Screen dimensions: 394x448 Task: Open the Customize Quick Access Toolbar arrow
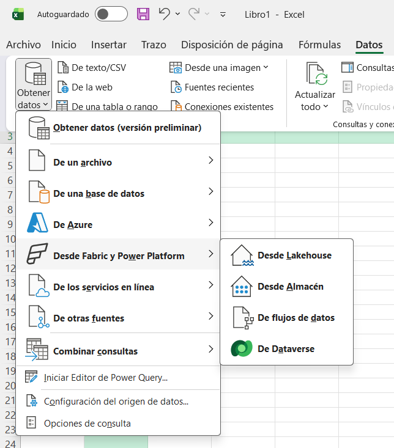pyautogui.click(x=223, y=14)
